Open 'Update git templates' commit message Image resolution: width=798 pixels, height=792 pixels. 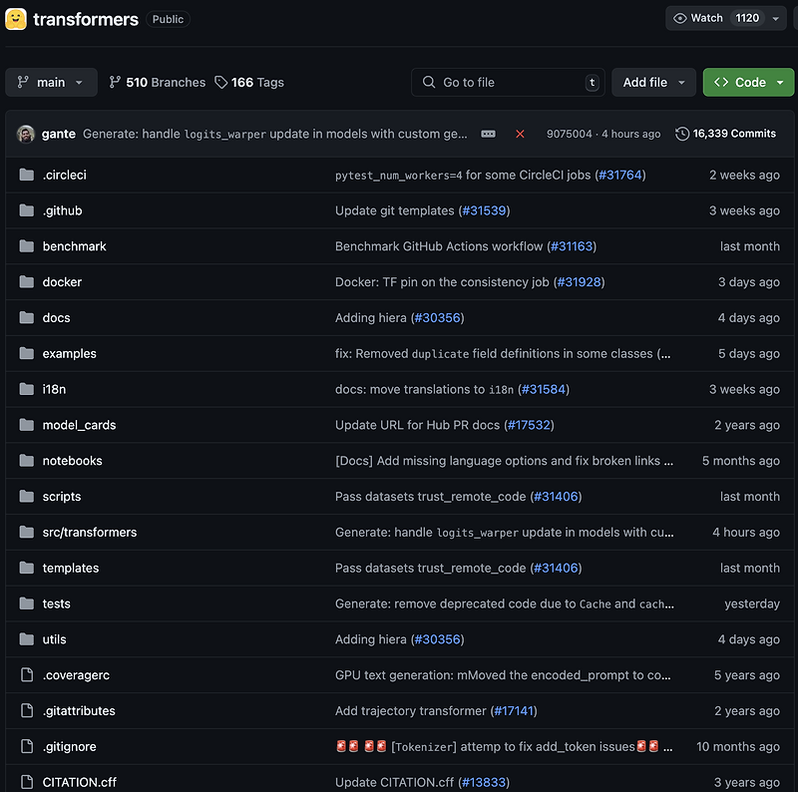click(394, 210)
